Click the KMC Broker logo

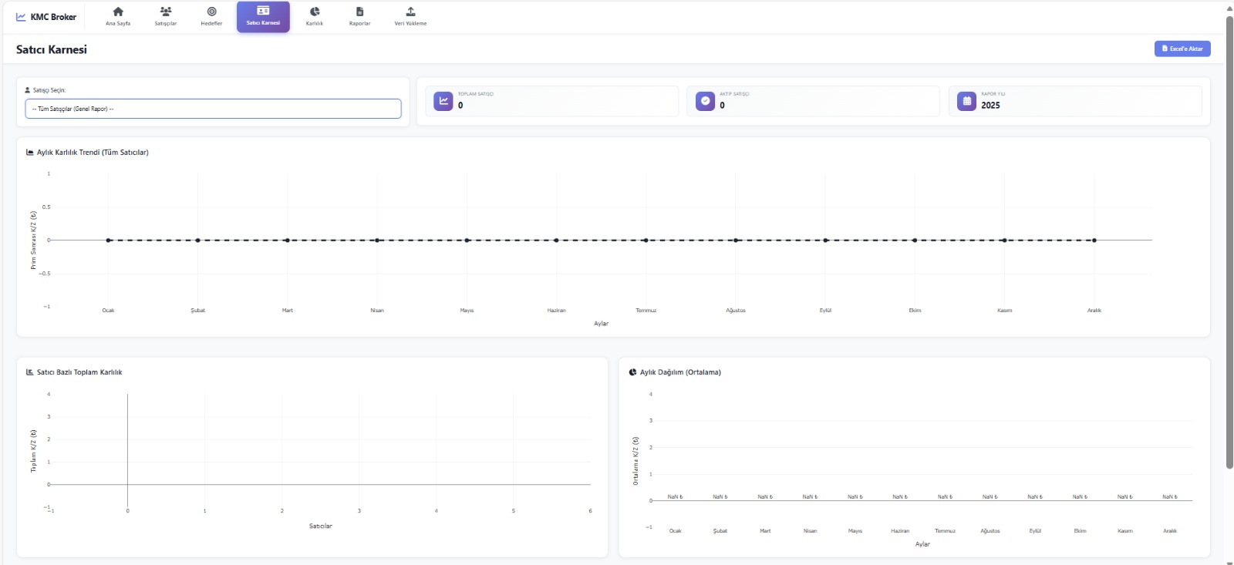tap(46, 17)
